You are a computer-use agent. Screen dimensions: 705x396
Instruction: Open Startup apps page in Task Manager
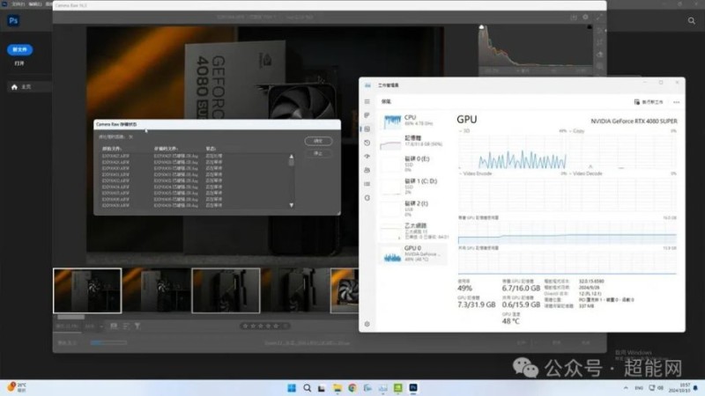point(367,157)
